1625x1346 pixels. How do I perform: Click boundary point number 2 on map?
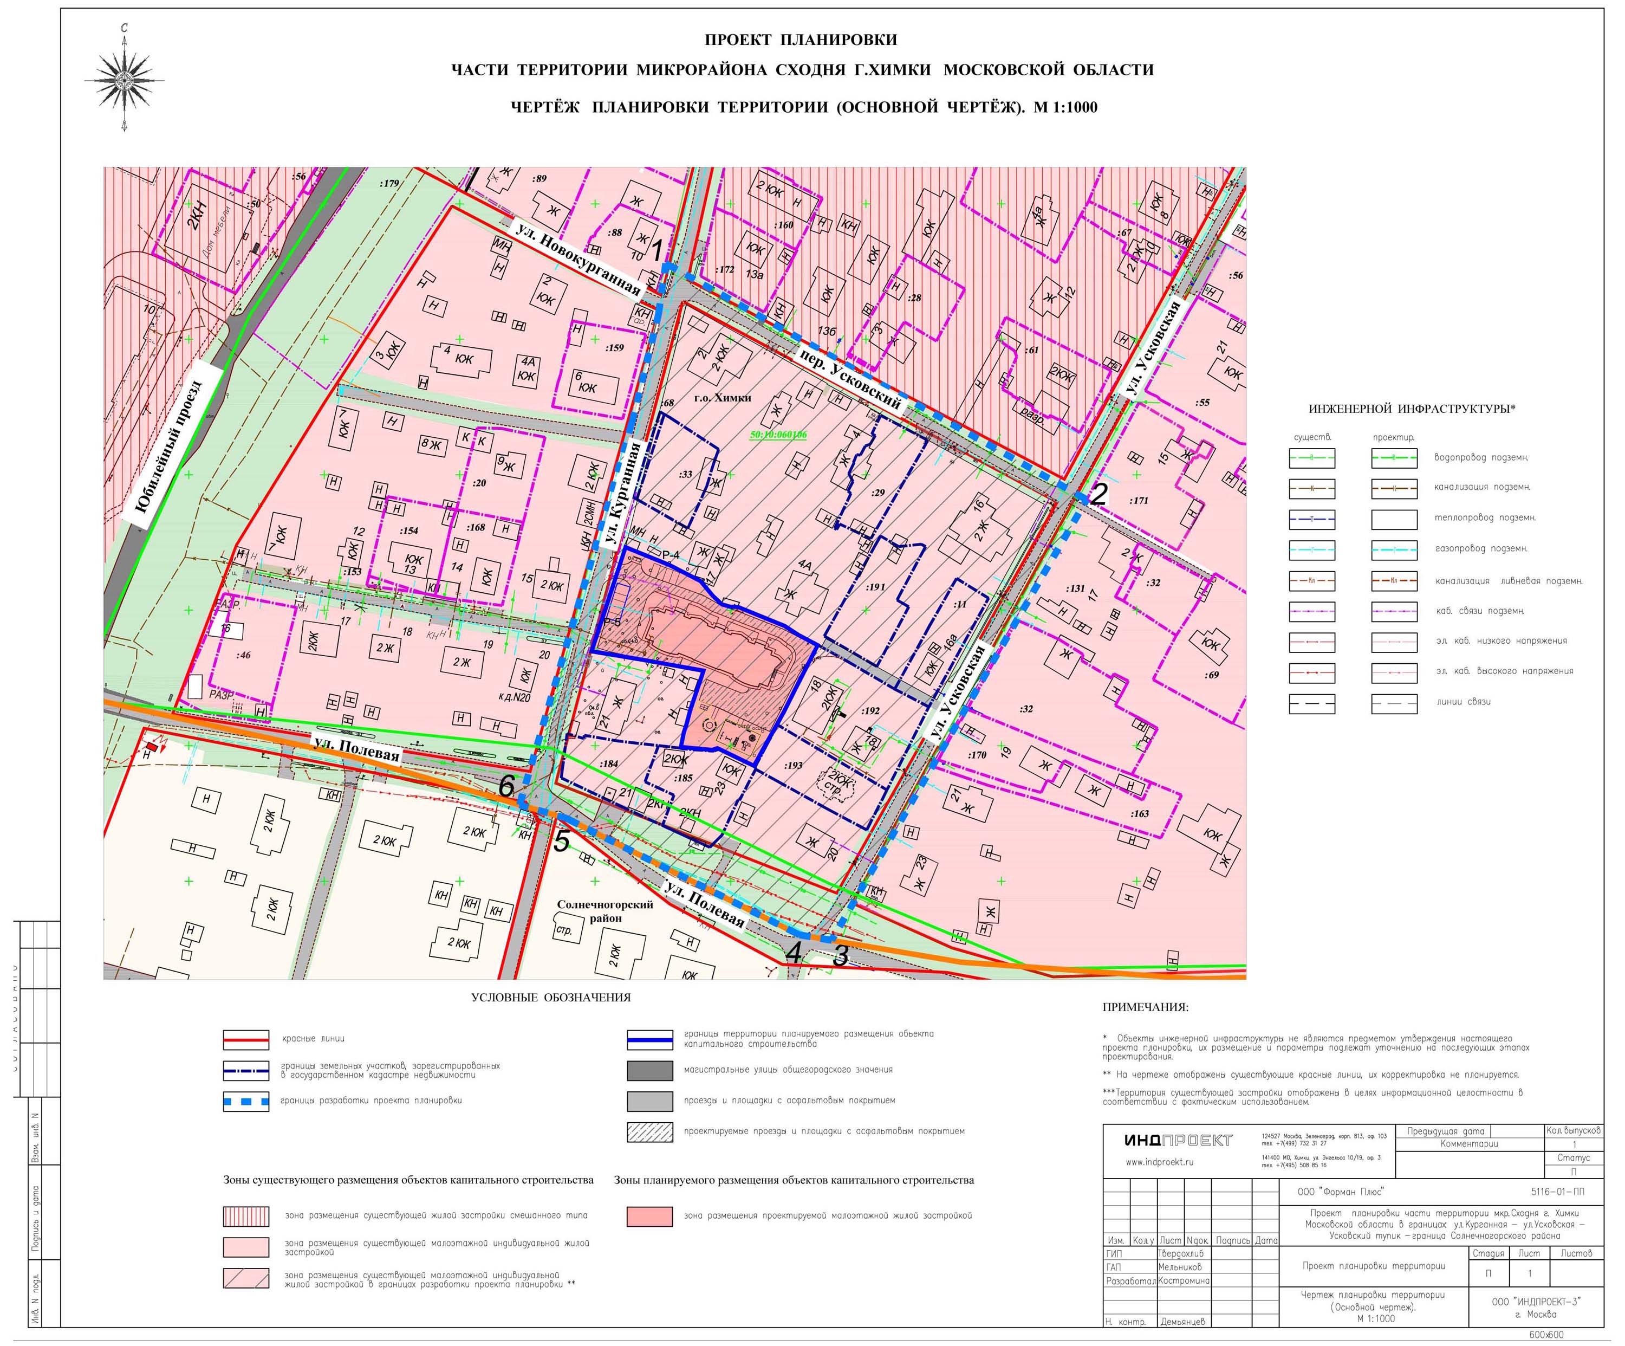[x=1099, y=493]
